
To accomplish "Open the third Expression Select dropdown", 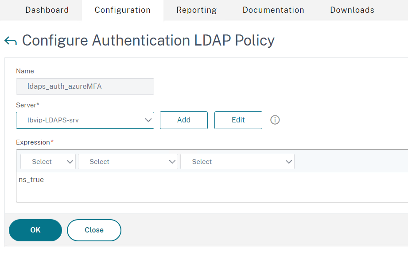I will (x=237, y=162).
